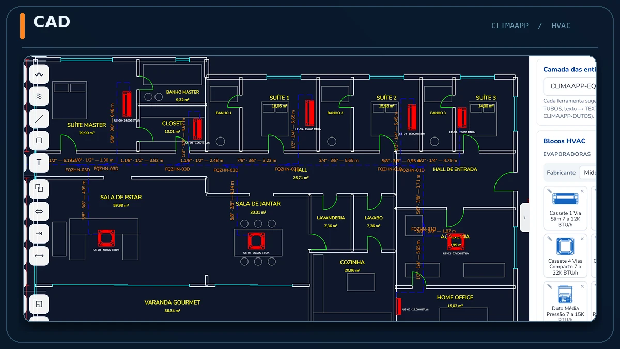Activate the Text (T) tool
Screen dimensions: 620x349
[39, 163]
